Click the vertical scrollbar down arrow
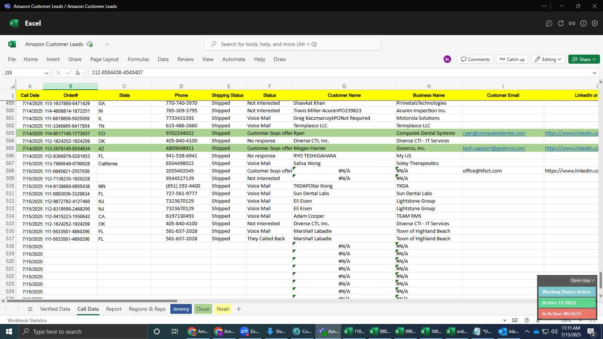Screen dimensions: 603x339 click(601, 296)
